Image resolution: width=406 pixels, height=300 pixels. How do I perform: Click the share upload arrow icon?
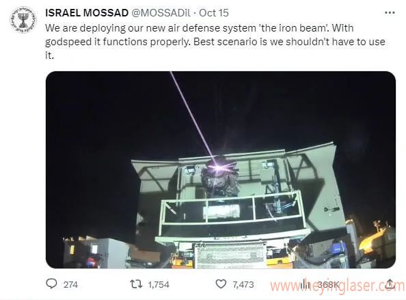pos(390,284)
